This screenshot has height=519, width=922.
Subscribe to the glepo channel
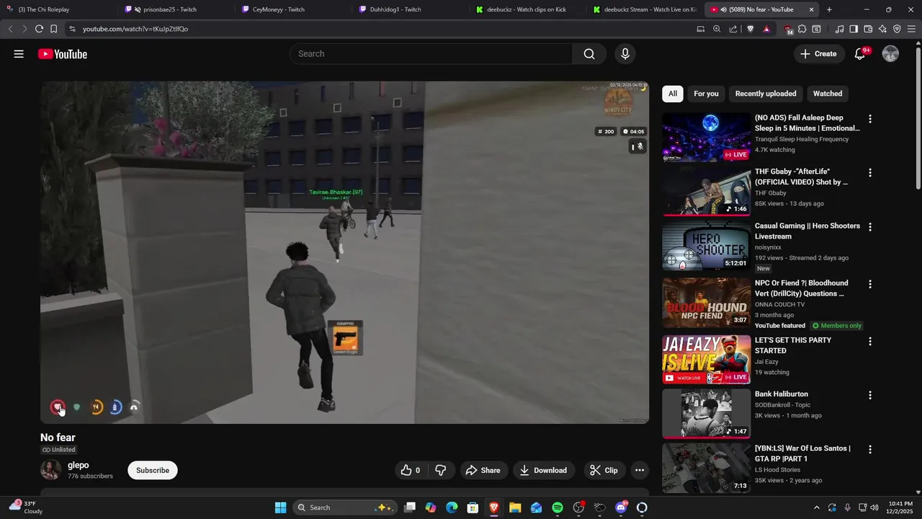153,470
